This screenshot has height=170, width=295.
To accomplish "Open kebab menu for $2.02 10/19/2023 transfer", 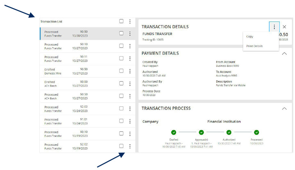I will 130,146.
